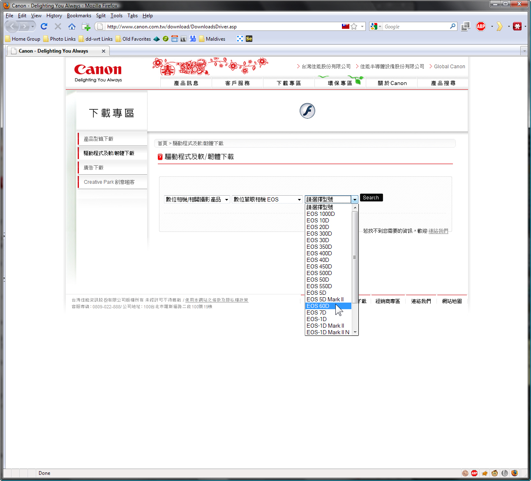Click the Back navigation arrow
This screenshot has width=531, height=481.
[x=12, y=26]
